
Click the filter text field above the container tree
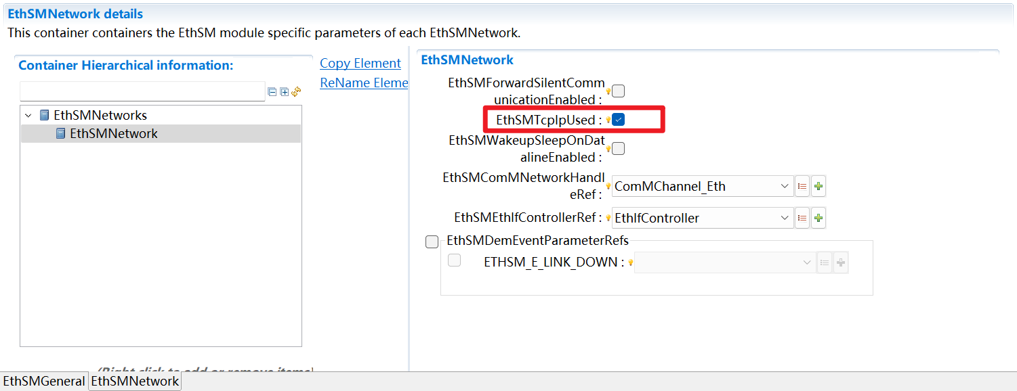point(142,91)
